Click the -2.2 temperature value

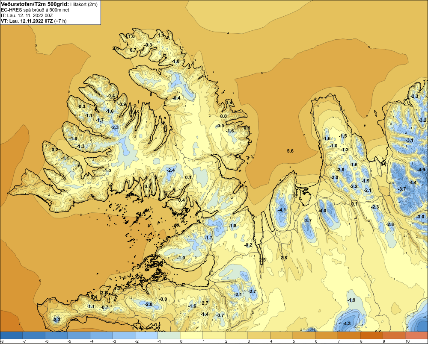point(354,186)
